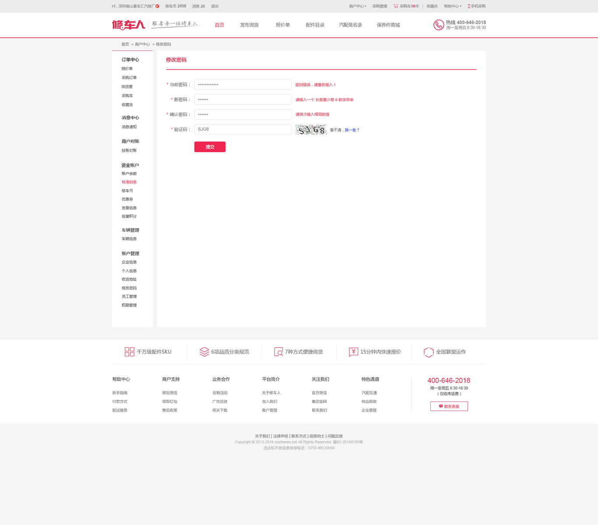Click 绑定微信 footer link
Image resolution: width=598 pixels, height=525 pixels.
pos(169,393)
